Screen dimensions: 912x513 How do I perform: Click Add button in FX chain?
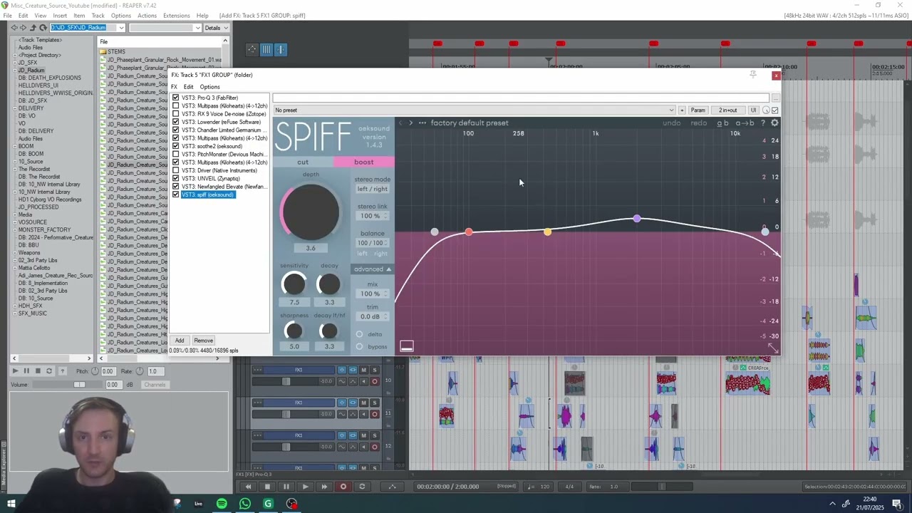click(180, 341)
